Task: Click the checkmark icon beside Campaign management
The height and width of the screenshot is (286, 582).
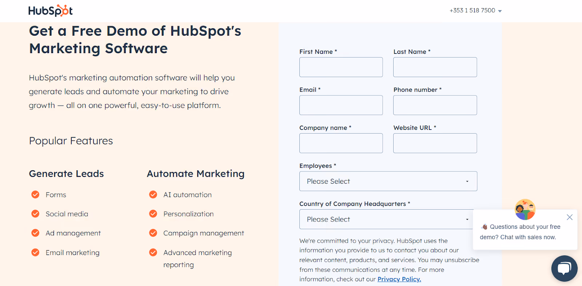Action: tap(153, 233)
